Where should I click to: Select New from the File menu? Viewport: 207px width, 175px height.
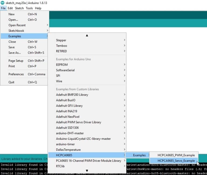[12, 14]
